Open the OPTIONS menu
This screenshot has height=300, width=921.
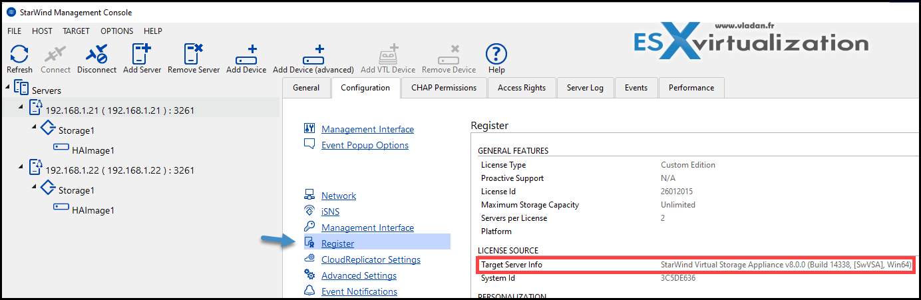coord(117,31)
